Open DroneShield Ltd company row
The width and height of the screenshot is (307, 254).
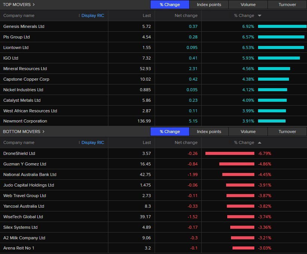click(19, 153)
